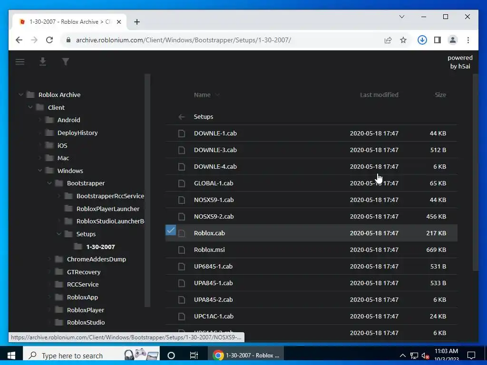This screenshot has width=487, height=365.
Task: Select the 1-30-2007 Roblox Archive tab
Action: point(69,22)
